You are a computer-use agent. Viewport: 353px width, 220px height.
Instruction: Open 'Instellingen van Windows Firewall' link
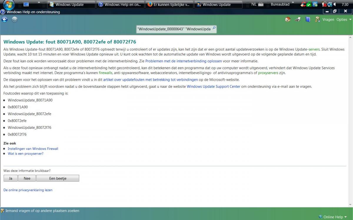pyautogui.click(x=33, y=149)
